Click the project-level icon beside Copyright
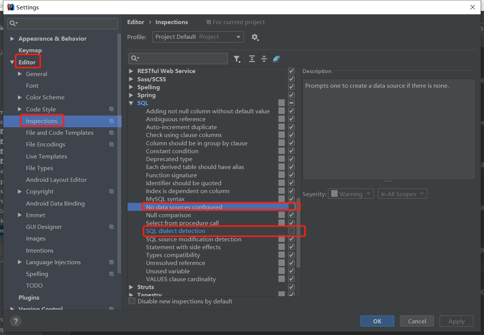The height and width of the screenshot is (335, 484). click(111, 191)
